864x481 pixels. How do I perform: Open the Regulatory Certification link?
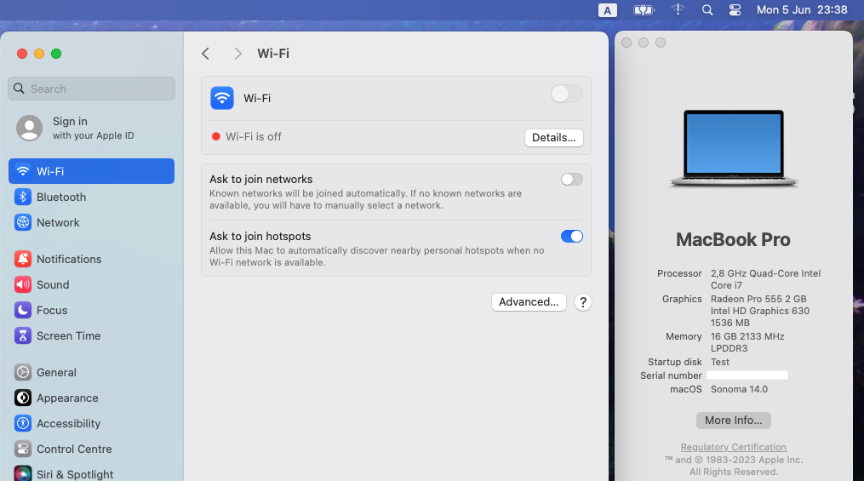pyautogui.click(x=734, y=448)
